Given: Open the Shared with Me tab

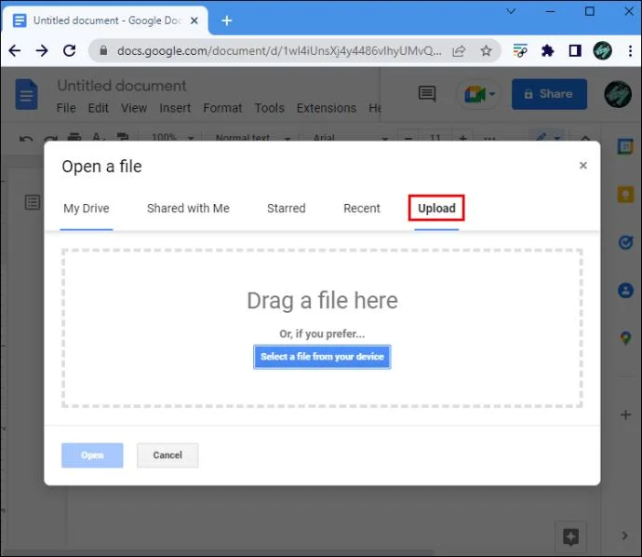Looking at the screenshot, I should click(x=188, y=209).
